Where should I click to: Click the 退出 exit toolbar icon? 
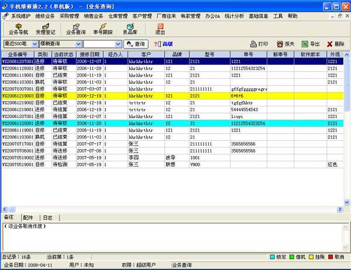tap(160, 29)
